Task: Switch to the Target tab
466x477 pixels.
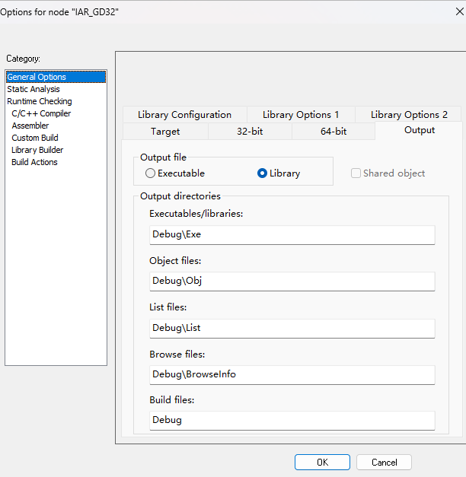Action: click(165, 132)
